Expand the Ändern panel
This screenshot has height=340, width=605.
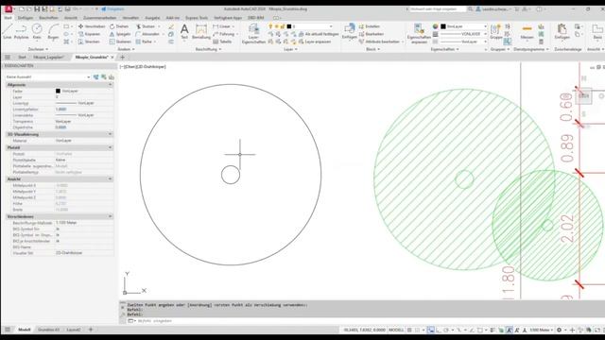(x=126, y=49)
